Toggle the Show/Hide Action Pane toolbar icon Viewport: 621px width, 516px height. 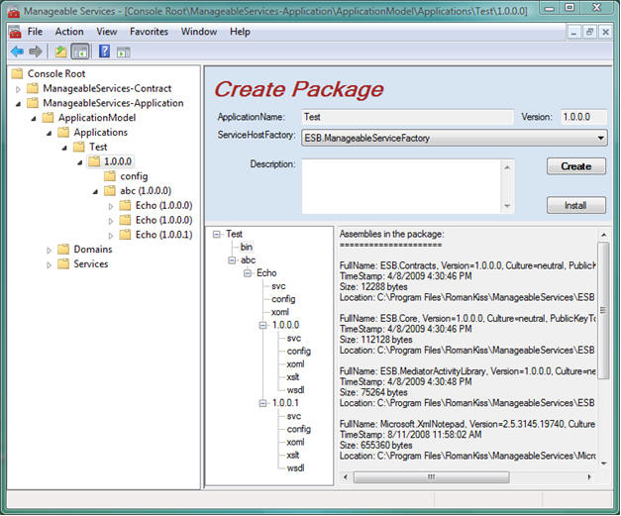point(124,52)
